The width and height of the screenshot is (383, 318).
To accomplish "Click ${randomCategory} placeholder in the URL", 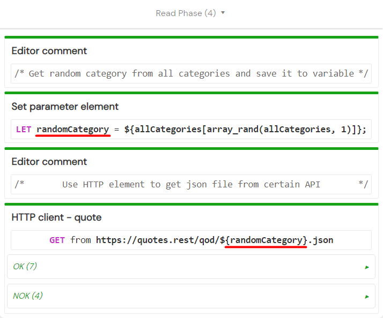I will (x=263, y=240).
